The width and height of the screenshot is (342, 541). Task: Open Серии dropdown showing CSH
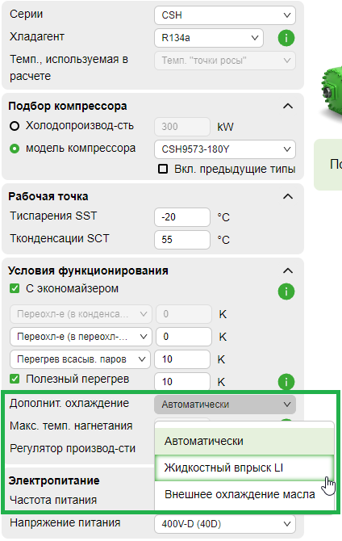tap(225, 15)
